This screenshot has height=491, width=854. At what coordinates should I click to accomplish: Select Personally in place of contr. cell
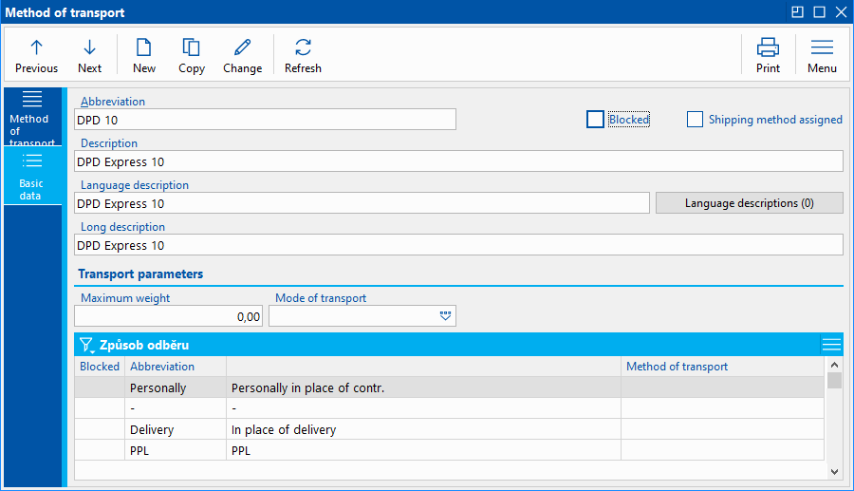[x=423, y=387]
